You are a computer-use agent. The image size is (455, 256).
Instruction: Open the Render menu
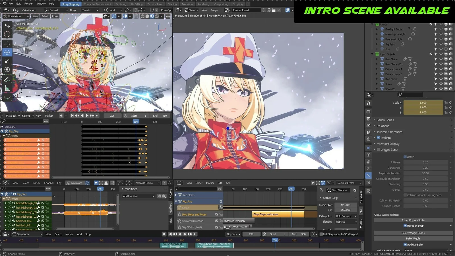[28, 3]
